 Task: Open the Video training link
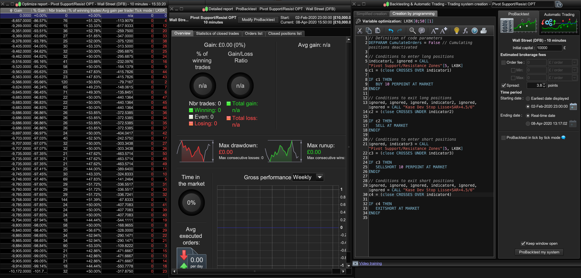click(x=370, y=263)
